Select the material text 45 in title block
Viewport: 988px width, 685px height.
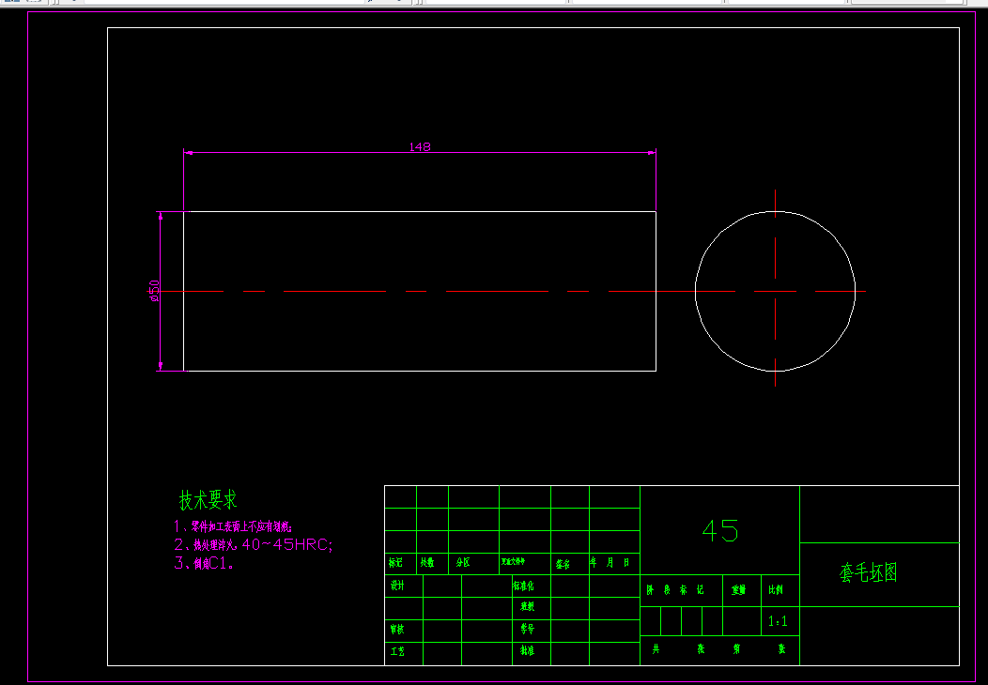[720, 531]
